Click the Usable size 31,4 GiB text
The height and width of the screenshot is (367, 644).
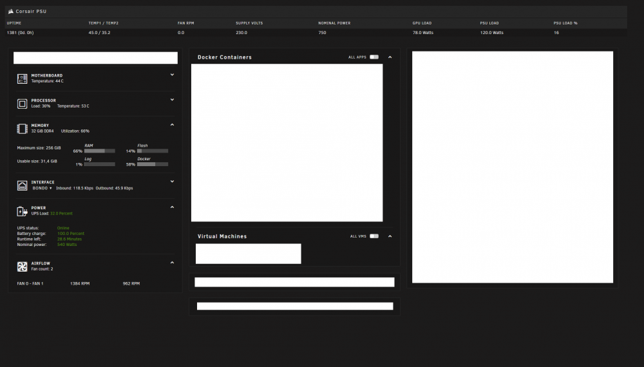click(37, 162)
